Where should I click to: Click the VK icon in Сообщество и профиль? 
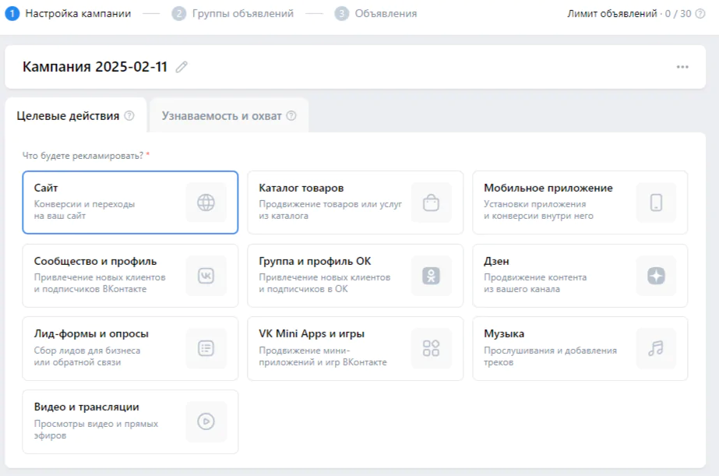click(206, 276)
